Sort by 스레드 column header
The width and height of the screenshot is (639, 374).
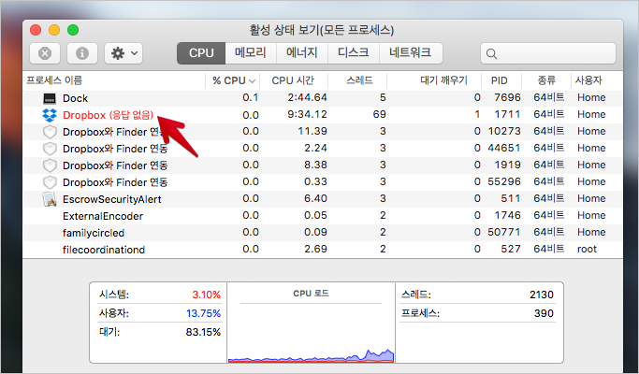[359, 80]
